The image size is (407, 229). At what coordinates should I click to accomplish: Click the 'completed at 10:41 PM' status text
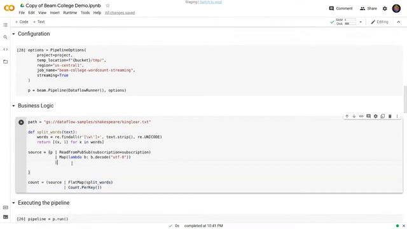(x=203, y=226)
